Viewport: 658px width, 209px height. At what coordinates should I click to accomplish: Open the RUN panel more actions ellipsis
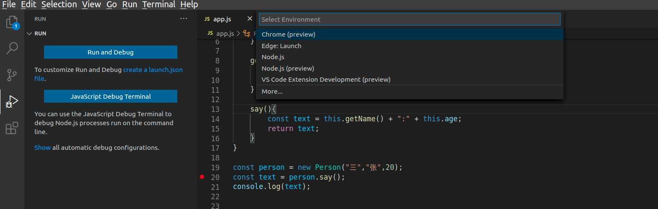click(184, 19)
